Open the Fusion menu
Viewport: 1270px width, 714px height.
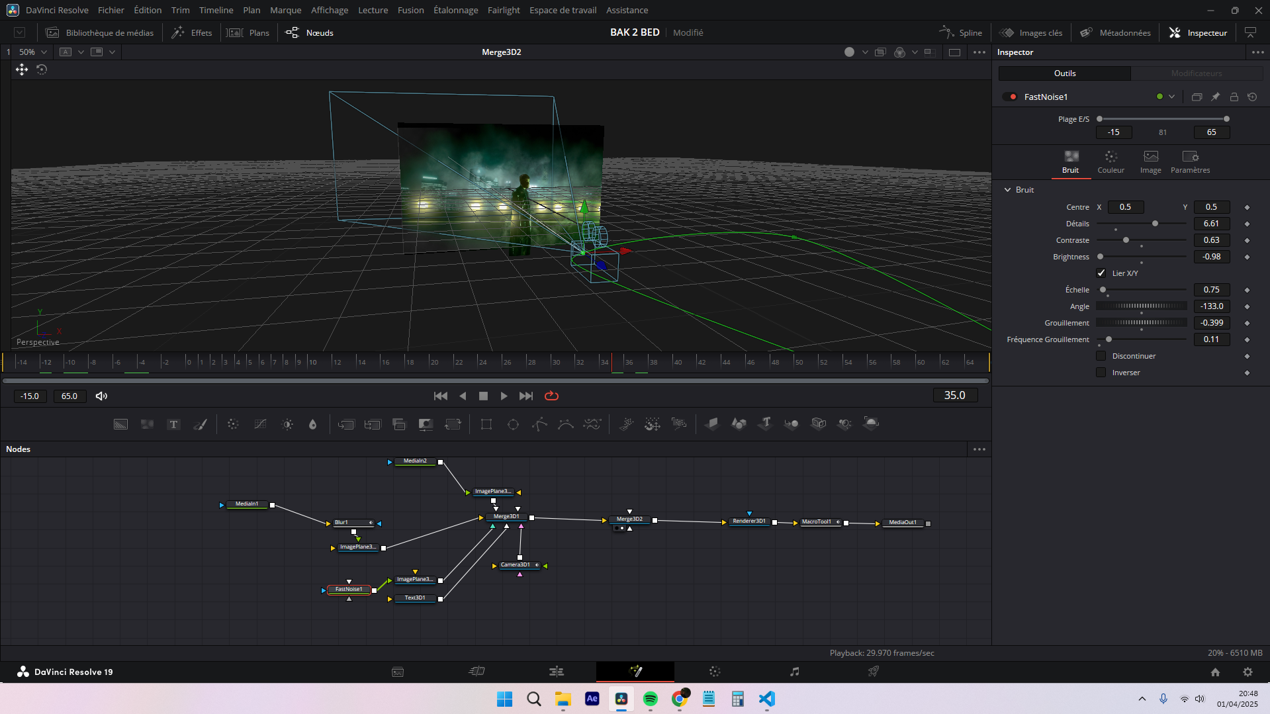410,10
